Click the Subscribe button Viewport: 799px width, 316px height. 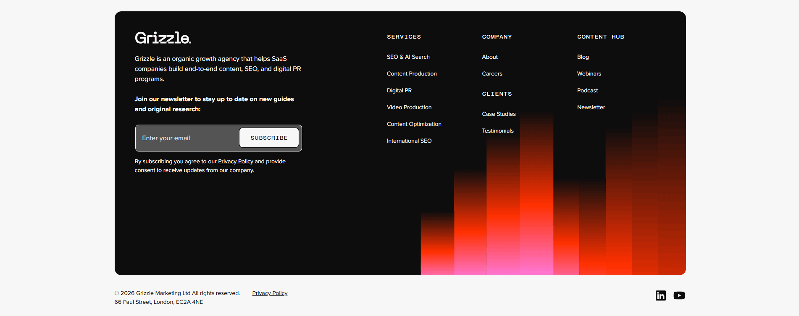coord(269,138)
